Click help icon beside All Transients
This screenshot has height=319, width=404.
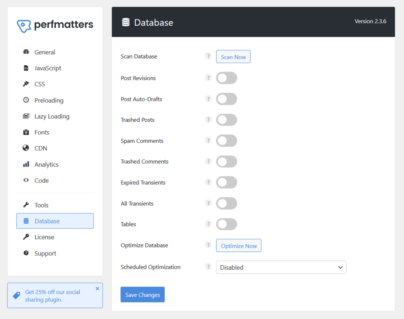208,203
